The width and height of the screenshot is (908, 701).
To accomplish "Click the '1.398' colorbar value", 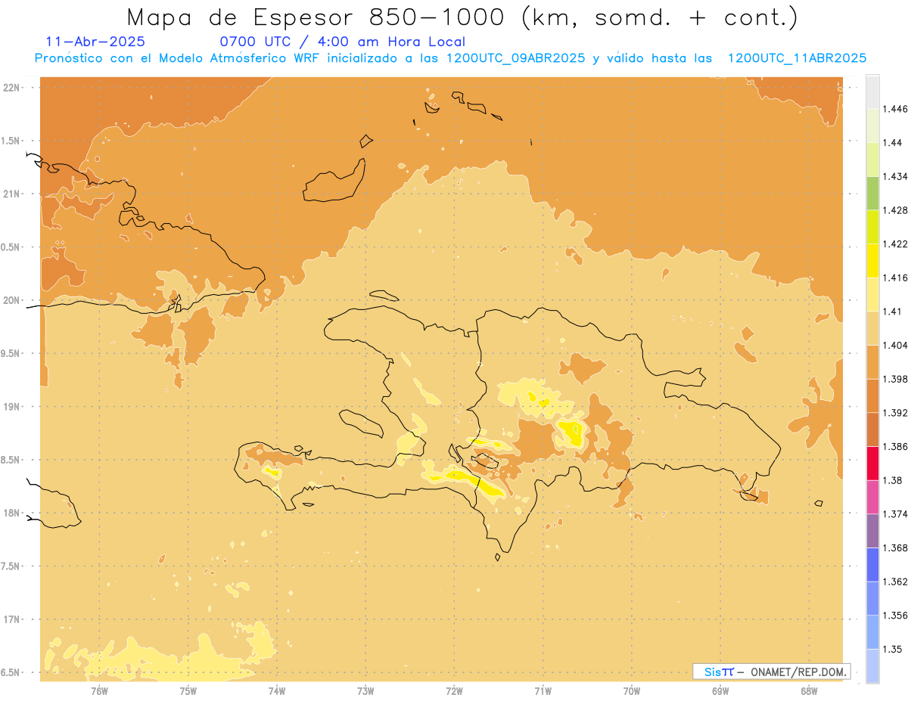I will coord(896,379).
